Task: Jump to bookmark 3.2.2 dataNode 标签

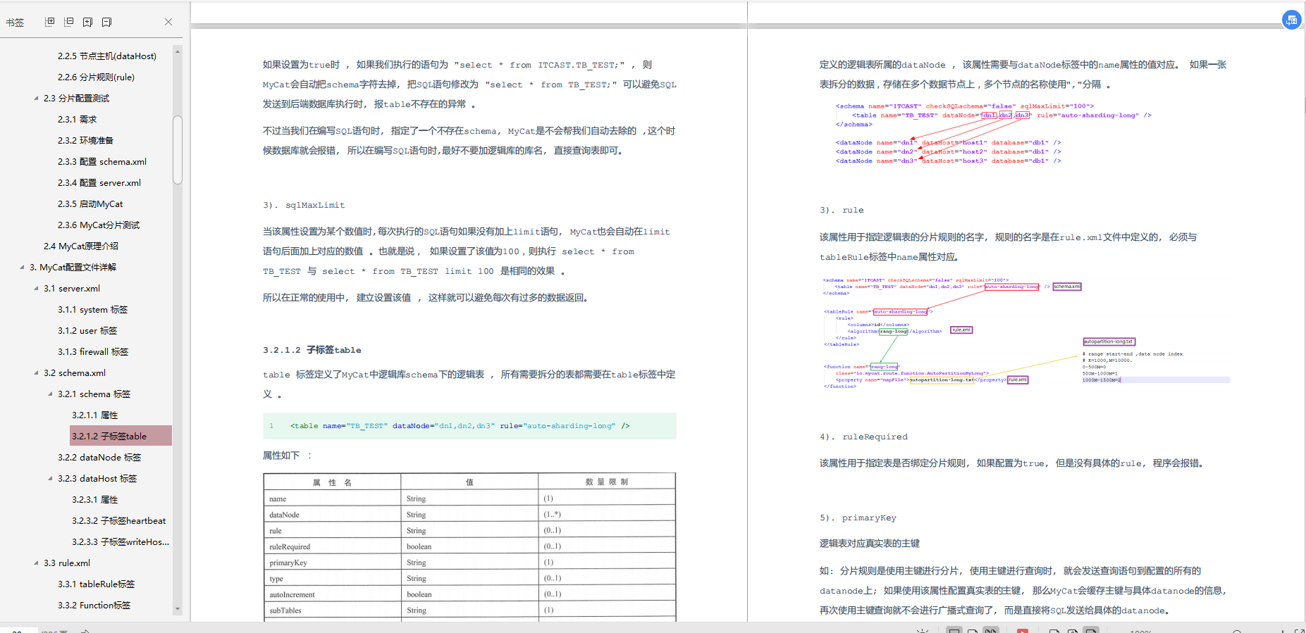Action: [x=99, y=457]
